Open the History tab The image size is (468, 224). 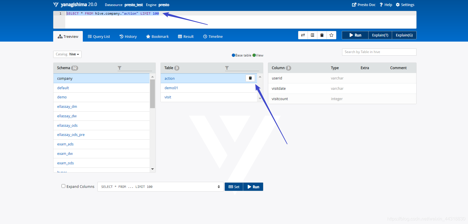tap(128, 36)
